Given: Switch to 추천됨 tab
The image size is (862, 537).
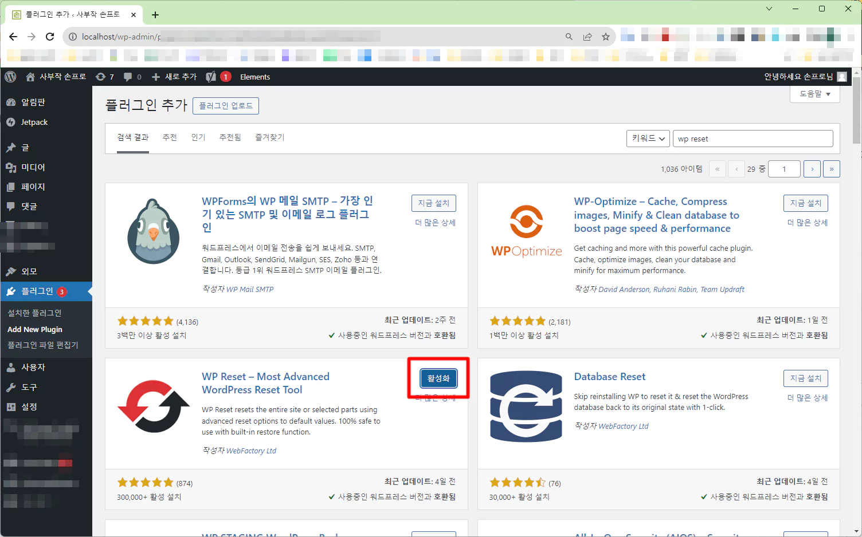Looking at the screenshot, I should point(230,137).
